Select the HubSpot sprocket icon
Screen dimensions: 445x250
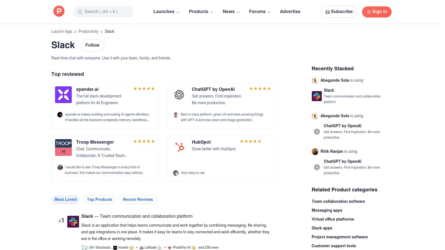179,147
